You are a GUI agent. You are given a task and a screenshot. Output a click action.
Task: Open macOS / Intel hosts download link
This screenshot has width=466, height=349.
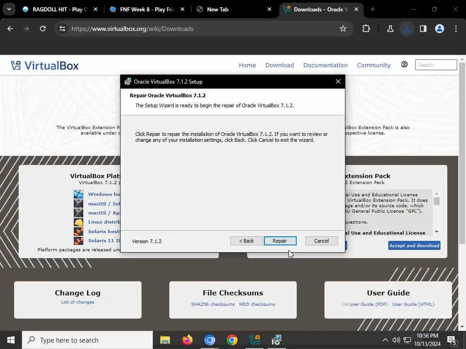click(104, 204)
